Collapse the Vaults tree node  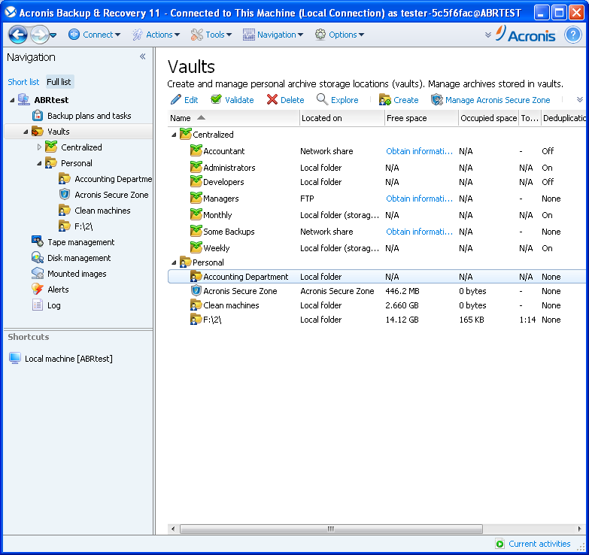coord(26,132)
